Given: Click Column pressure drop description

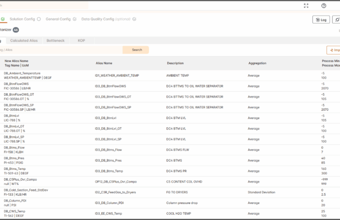Looking at the screenshot, I should pos(182,203).
